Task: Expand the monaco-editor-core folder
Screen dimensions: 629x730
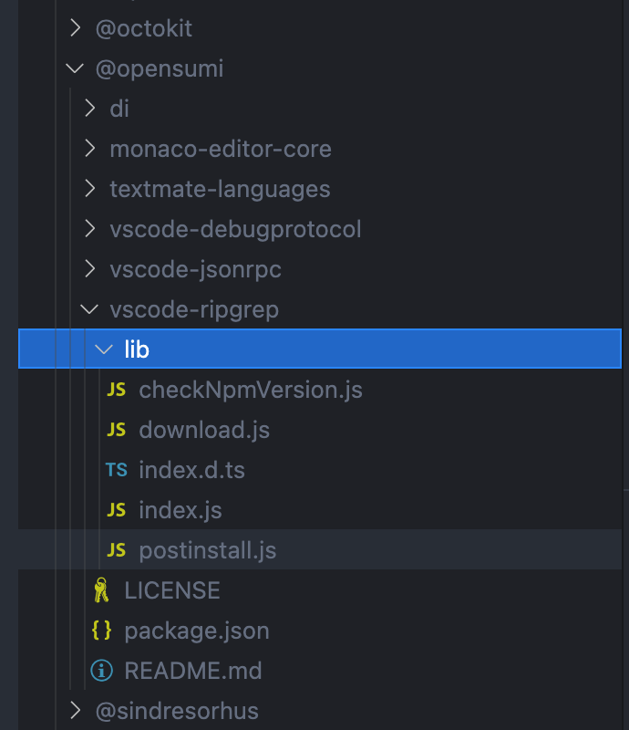Action: [x=88, y=148]
